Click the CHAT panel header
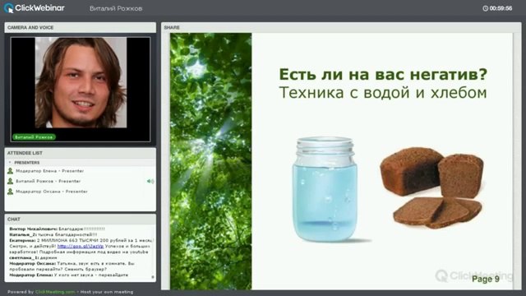526x296 pixels. point(81,220)
